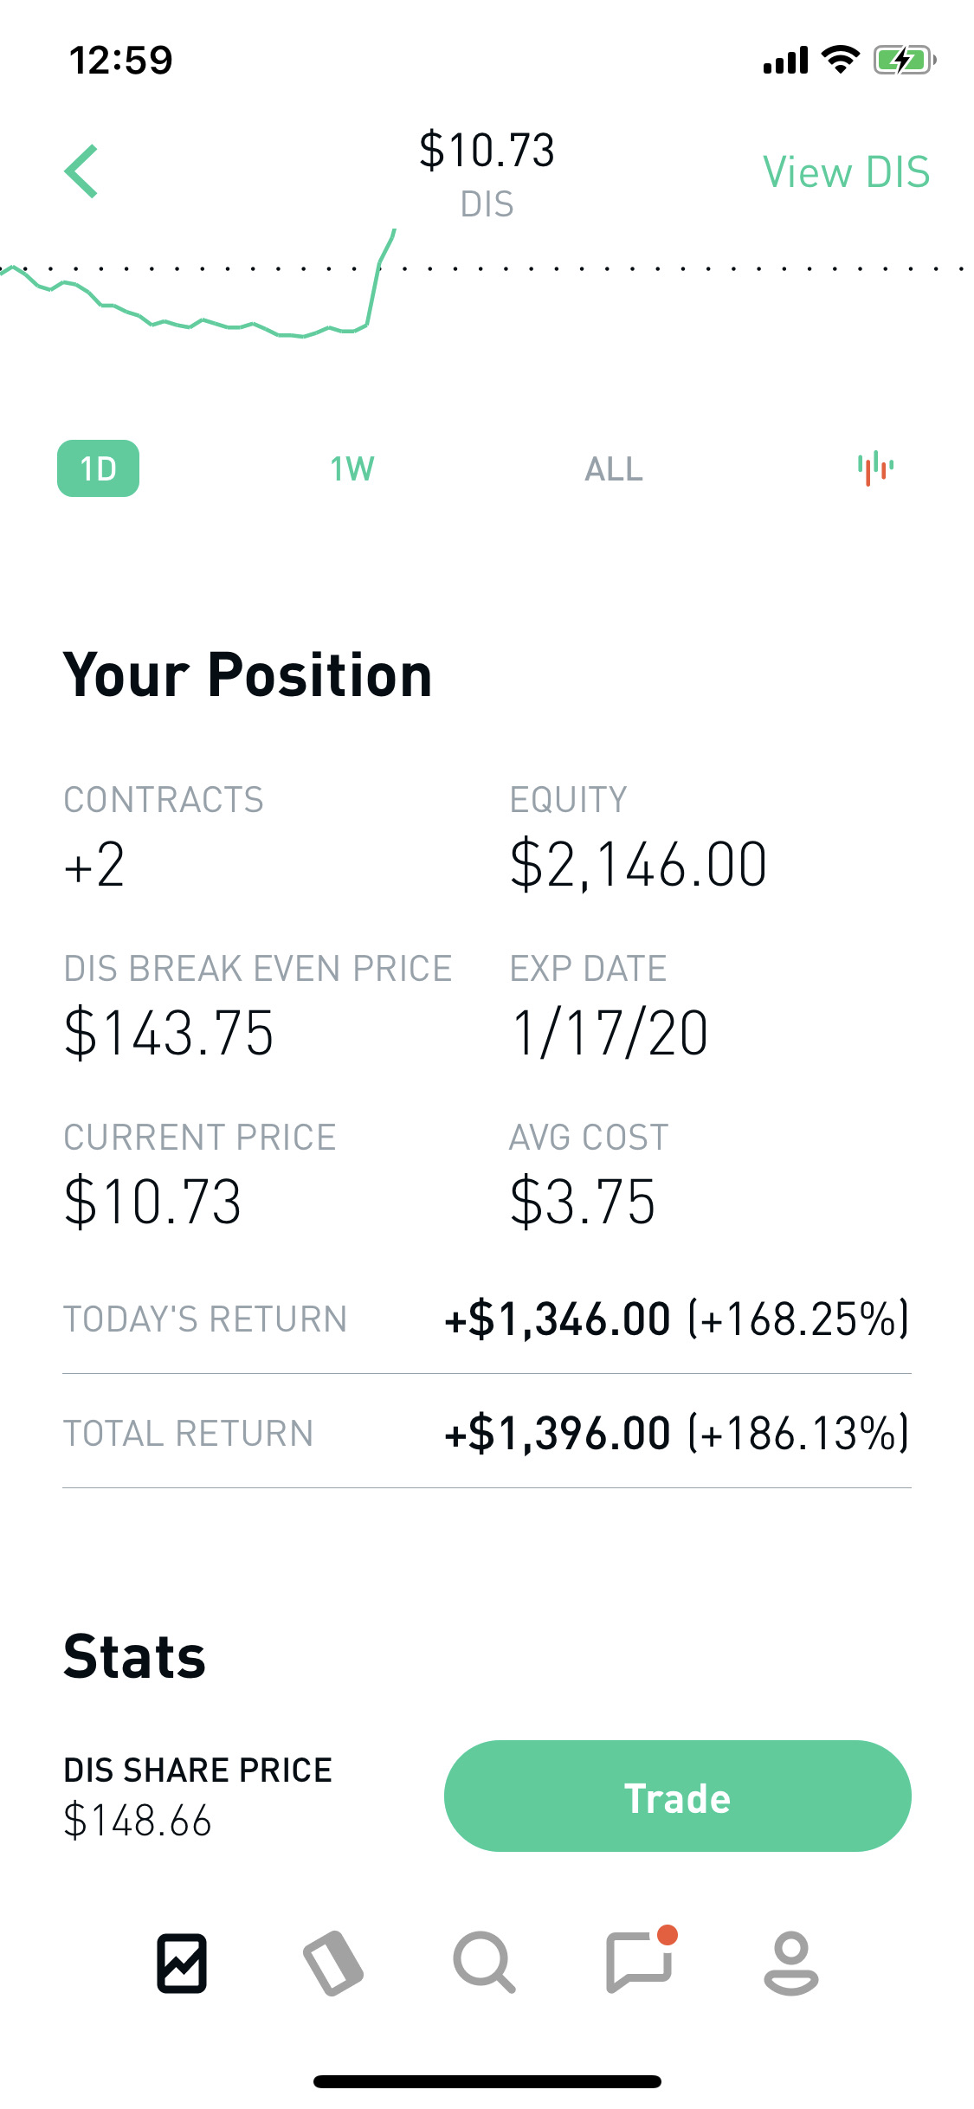This screenshot has height=2109, width=974.
Task: Tap the green back arrow
Action: [81, 171]
